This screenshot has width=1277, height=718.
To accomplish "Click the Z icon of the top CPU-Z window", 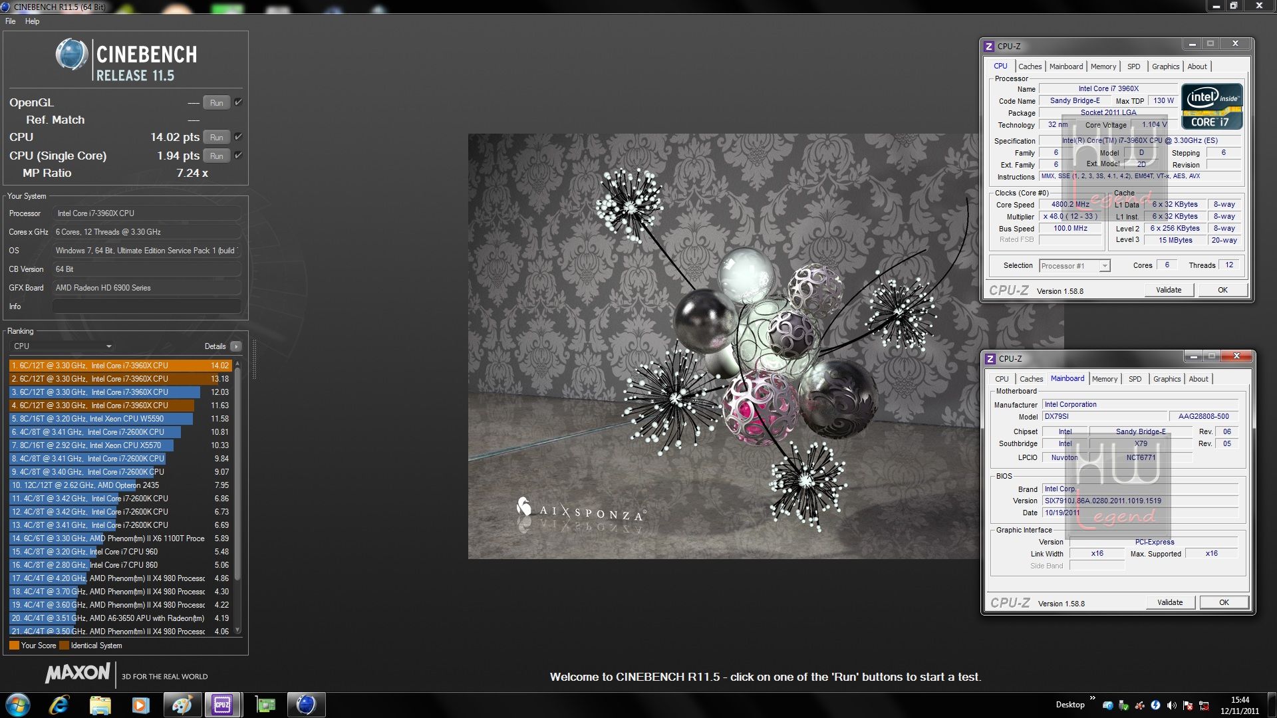I will (989, 46).
